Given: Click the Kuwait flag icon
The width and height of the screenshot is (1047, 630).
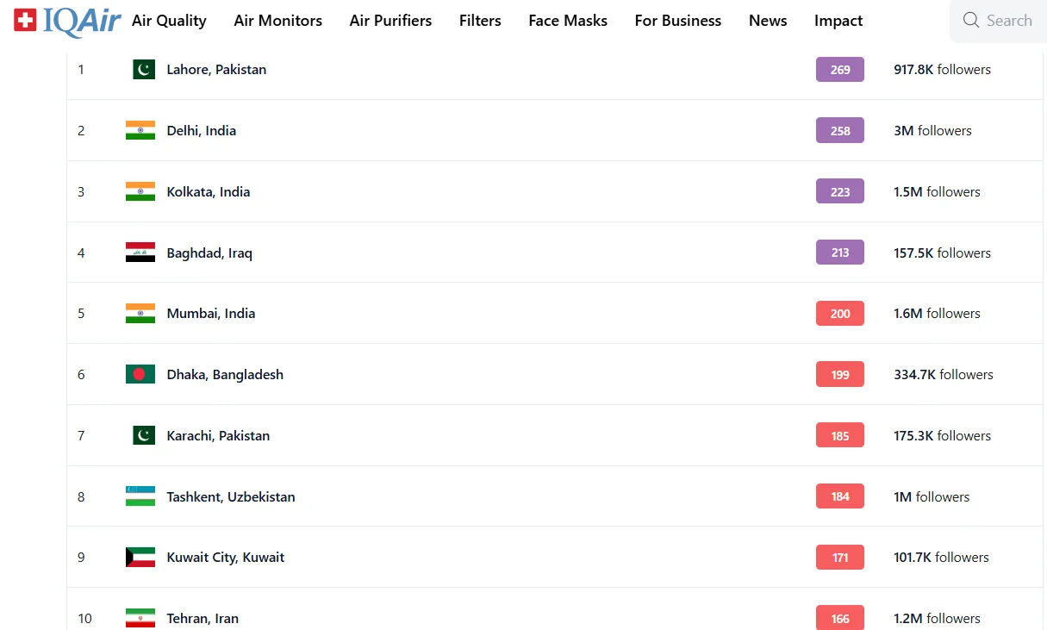Looking at the screenshot, I should pyautogui.click(x=140, y=558).
